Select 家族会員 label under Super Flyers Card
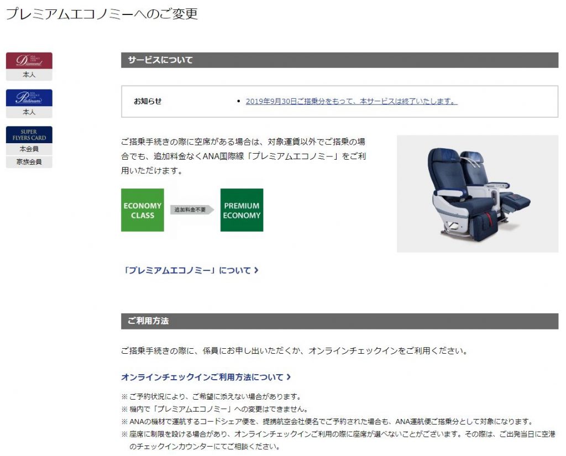The height and width of the screenshot is (456, 566). tap(29, 162)
